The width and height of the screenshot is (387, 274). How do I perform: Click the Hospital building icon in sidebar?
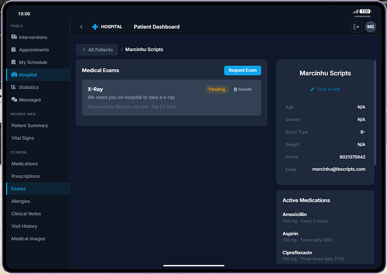(x=14, y=75)
